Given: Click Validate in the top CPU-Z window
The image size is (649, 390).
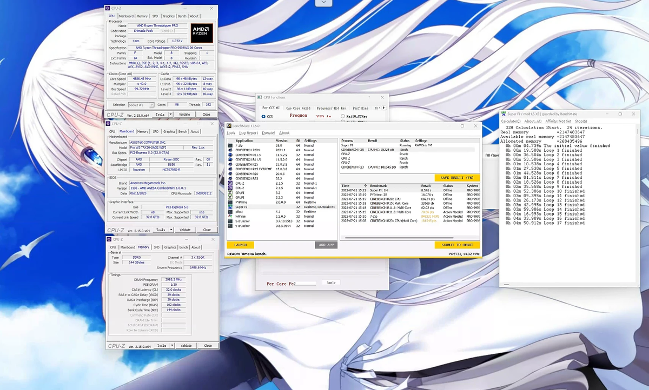Looking at the screenshot, I should click(x=184, y=115).
